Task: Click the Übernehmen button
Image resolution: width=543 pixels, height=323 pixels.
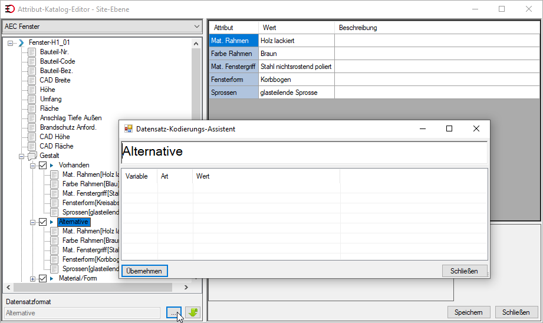Action: (144, 271)
